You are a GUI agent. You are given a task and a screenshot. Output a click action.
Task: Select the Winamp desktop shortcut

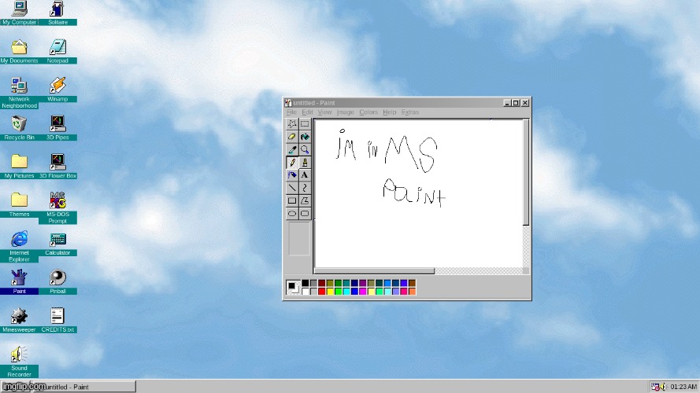click(x=57, y=90)
